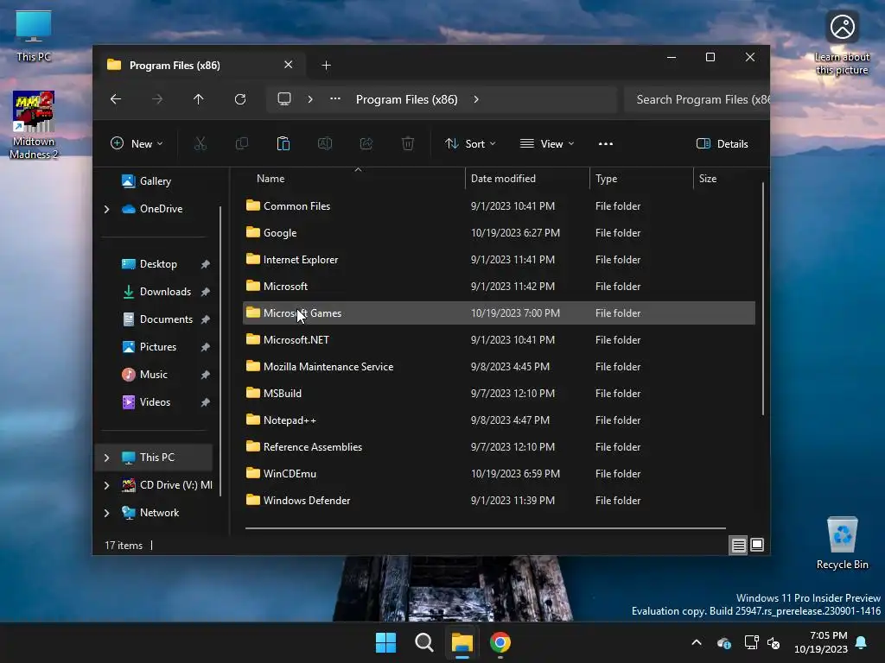
Task: Close the Program Files (x86) tab
Action: [x=289, y=65]
